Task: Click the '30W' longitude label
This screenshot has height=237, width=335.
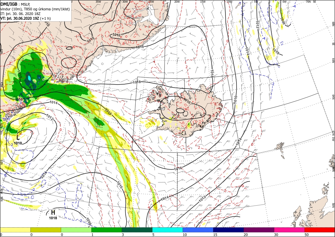Action: click(125, 2)
